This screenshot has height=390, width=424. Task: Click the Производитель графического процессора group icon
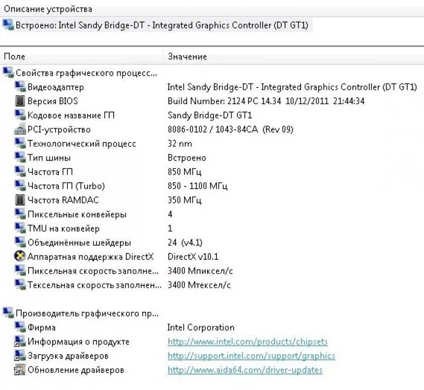tap(8, 313)
